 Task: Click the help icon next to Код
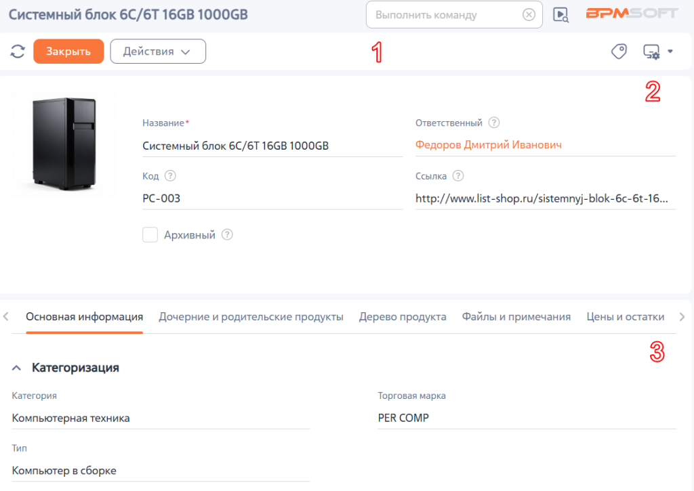[170, 175]
